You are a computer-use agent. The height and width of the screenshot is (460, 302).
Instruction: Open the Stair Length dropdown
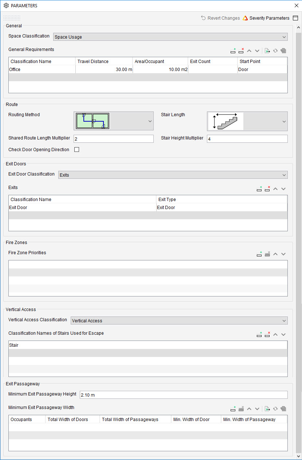(x=247, y=121)
